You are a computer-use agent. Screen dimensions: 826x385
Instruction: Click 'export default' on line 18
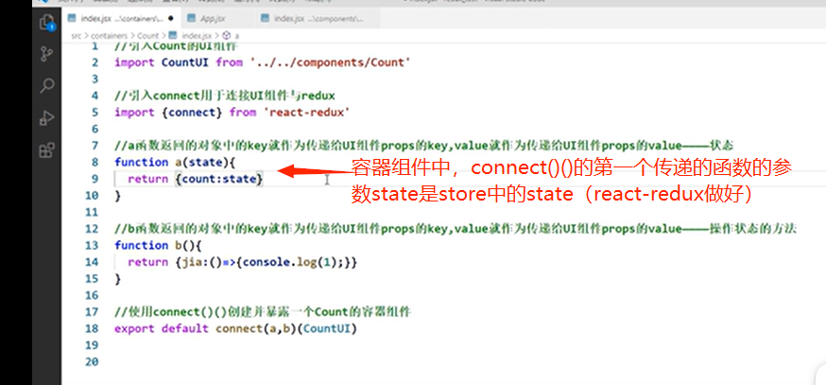click(x=162, y=328)
